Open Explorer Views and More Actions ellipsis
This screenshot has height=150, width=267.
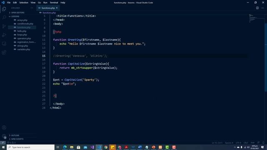click(x=32, y=8)
